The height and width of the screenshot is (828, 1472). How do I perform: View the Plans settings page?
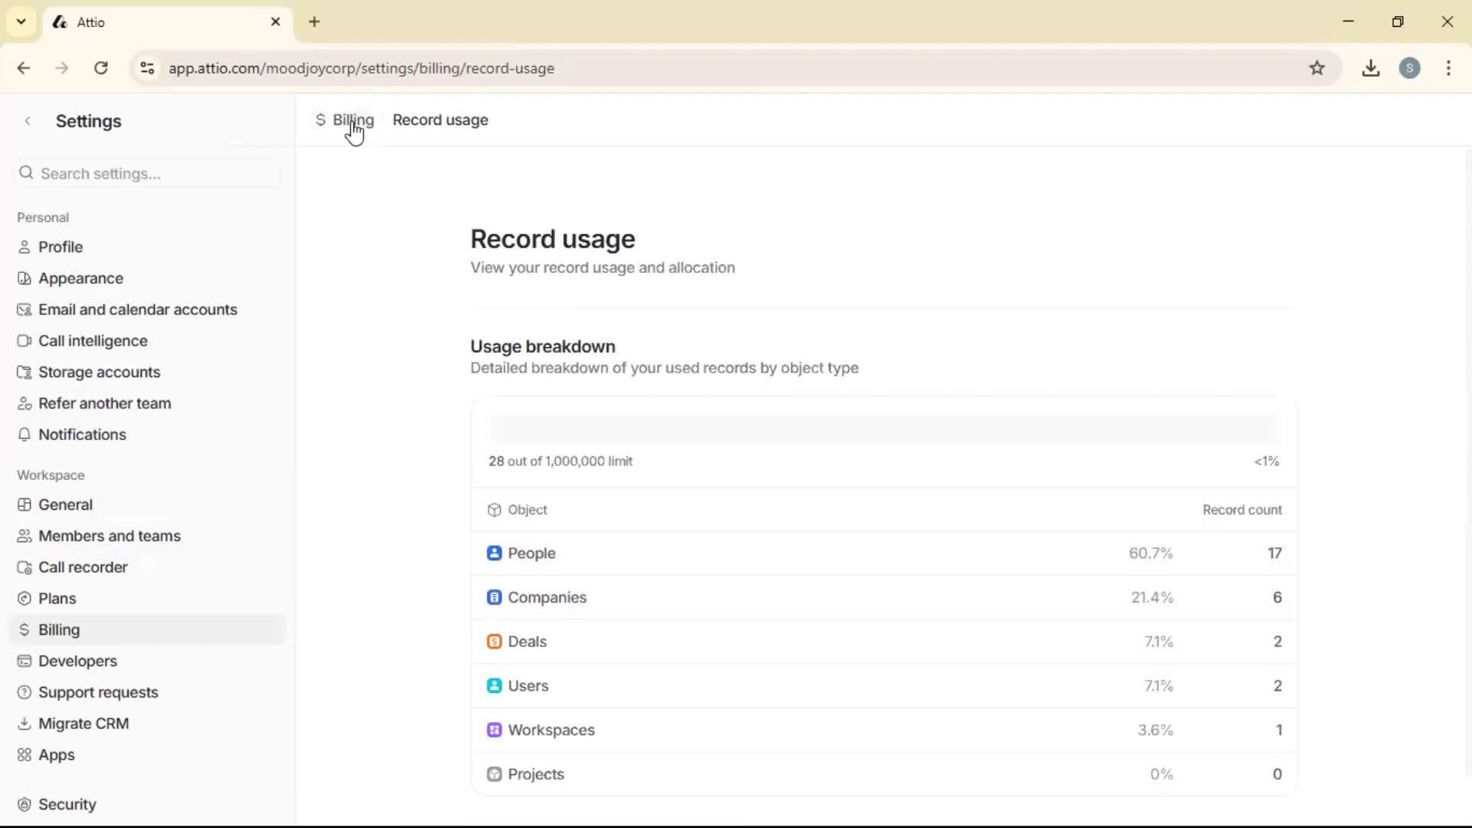coord(56,598)
